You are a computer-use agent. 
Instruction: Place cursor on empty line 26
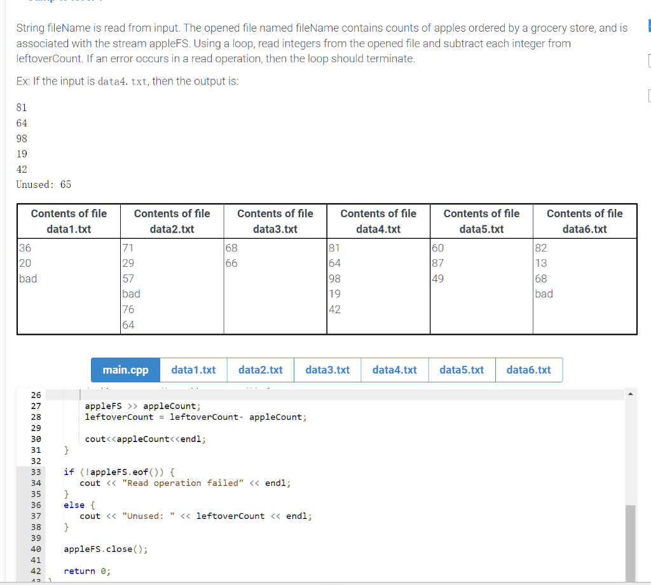point(334,395)
